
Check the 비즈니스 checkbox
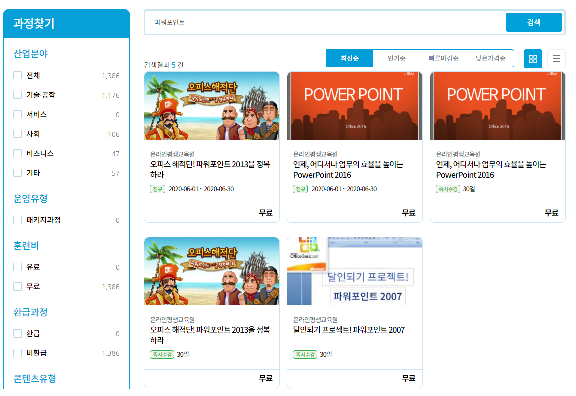click(x=17, y=153)
